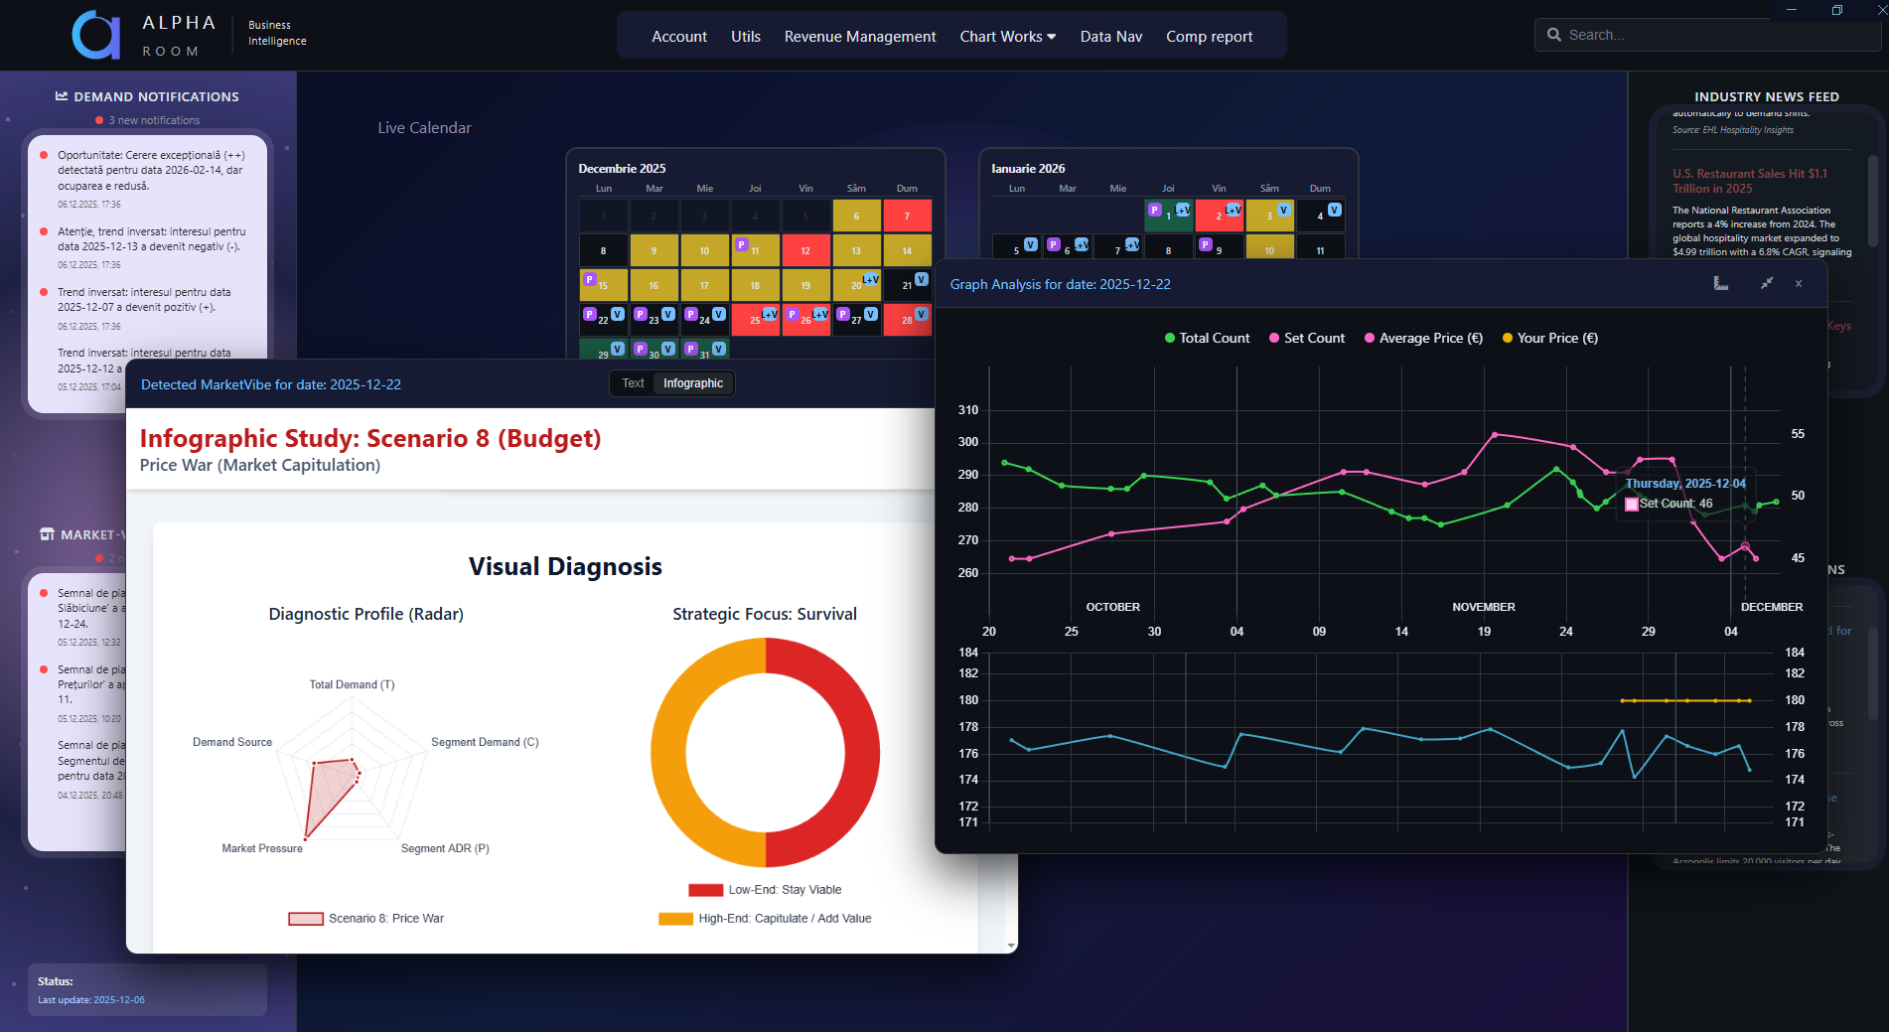Click the blue V badge on December 21
This screenshot has width=1889, height=1032.
point(921,281)
